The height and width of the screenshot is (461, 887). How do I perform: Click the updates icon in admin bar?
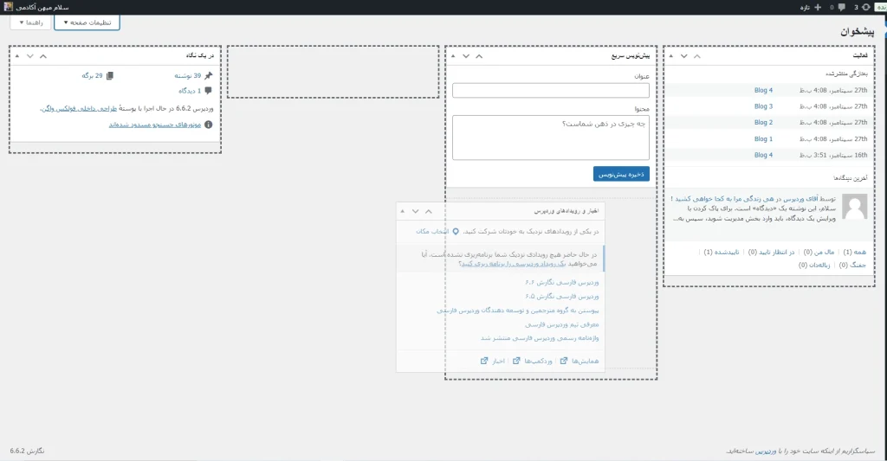[x=867, y=7]
